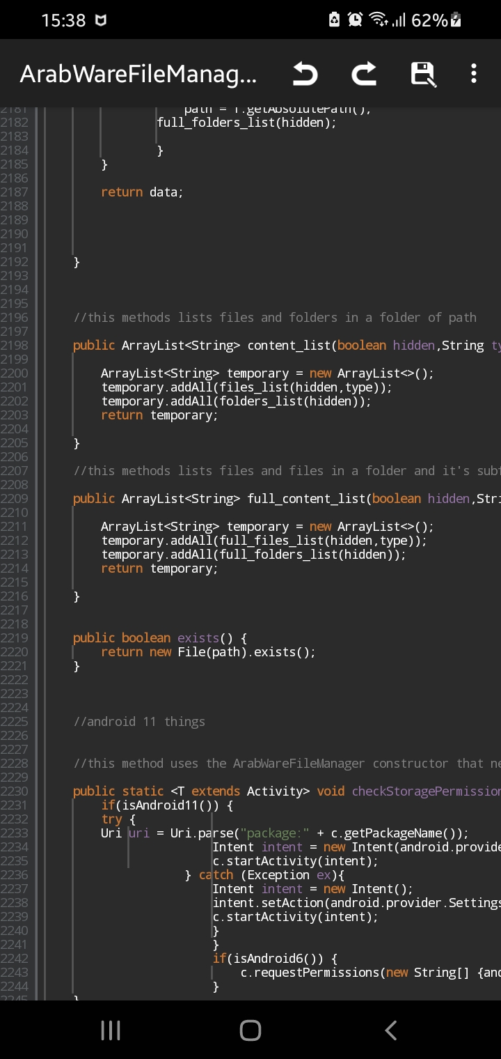Redo the last undone change
Viewport: 501px width, 1059px height.
363,73
